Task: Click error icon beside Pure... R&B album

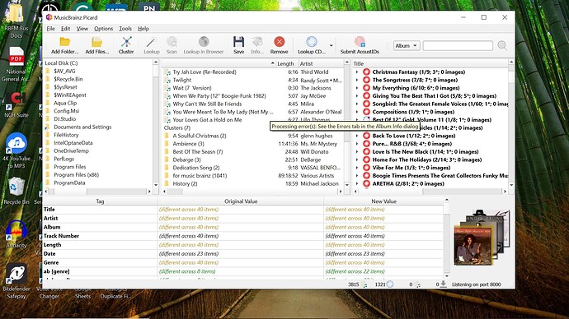Action: pos(366,144)
